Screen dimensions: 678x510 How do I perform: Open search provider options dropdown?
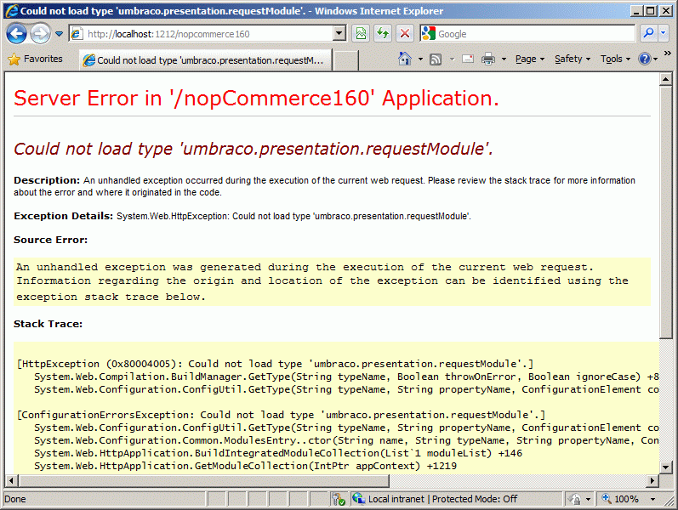(x=664, y=33)
